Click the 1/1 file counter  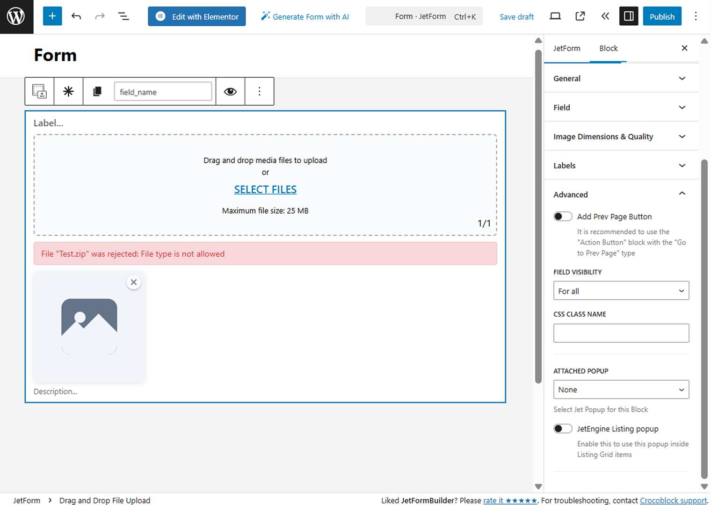[484, 223]
